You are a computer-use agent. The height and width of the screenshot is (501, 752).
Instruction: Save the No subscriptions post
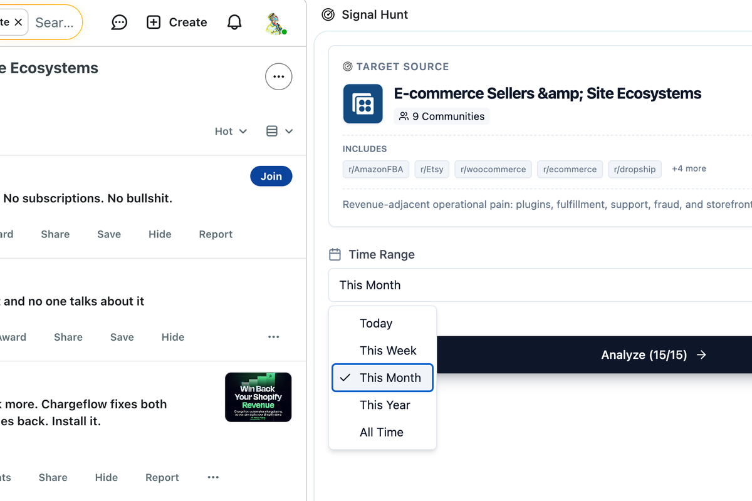pos(109,234)
